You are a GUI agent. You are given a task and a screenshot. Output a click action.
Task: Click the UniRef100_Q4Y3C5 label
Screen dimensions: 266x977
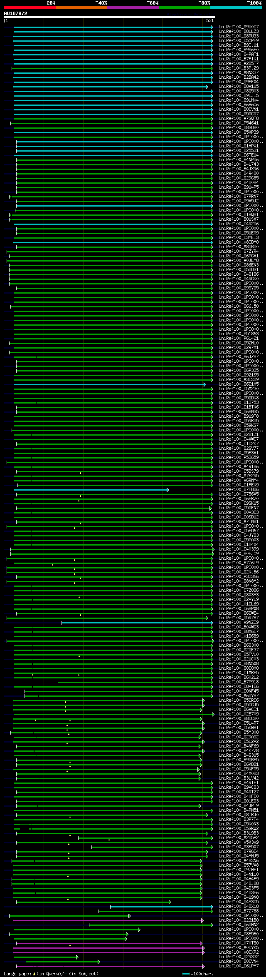pos(239,902)
